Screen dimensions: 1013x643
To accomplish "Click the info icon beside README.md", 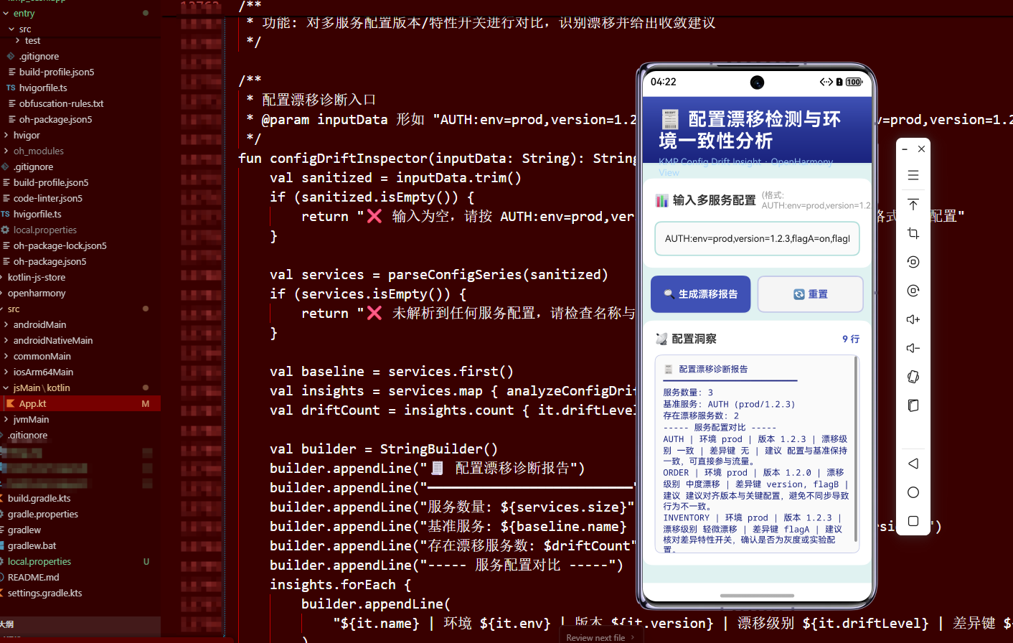I will [3, 577].
